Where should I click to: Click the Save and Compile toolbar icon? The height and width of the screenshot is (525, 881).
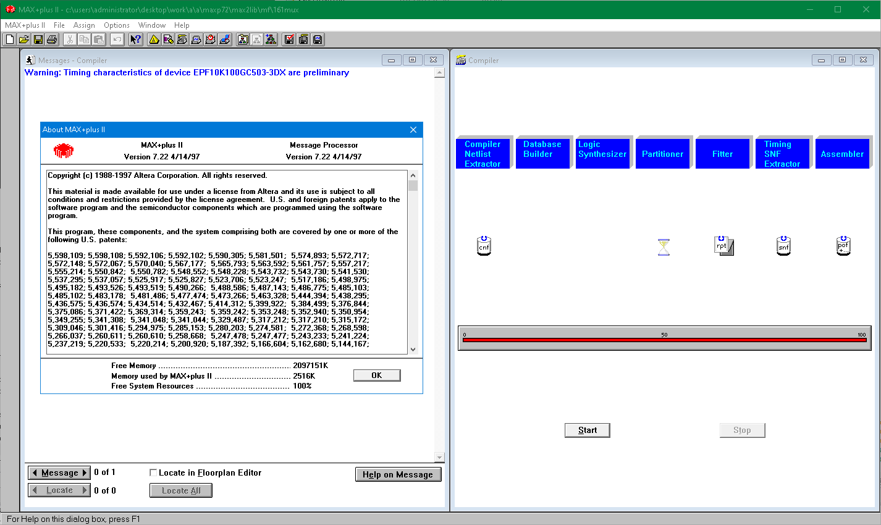[303, 40]
